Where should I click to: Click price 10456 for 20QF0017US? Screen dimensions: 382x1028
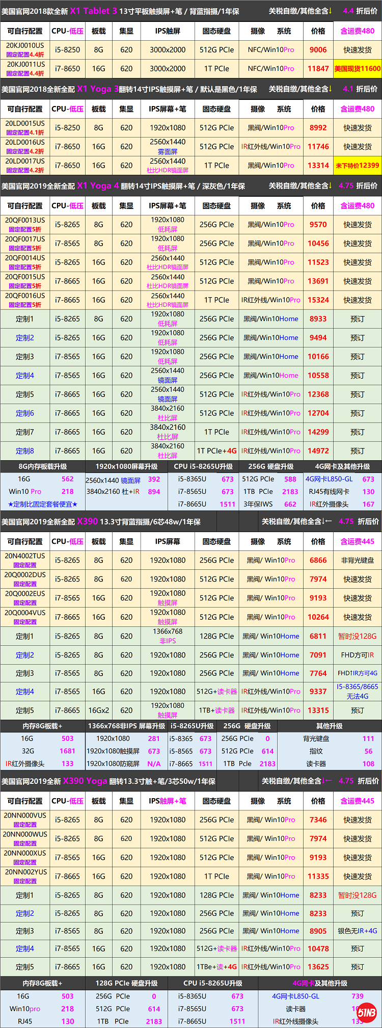pyautogui.click(x=318, y=243)
